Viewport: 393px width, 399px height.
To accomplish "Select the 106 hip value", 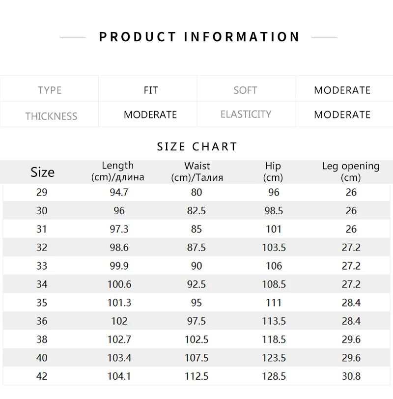I will coord(274,266).
